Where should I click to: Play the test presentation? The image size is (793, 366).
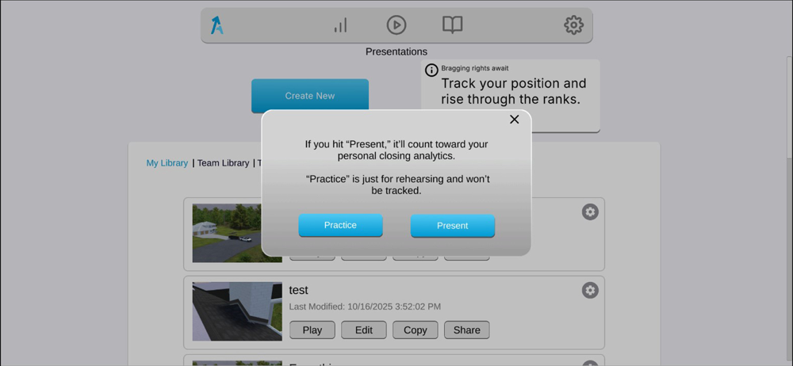pyautogui.click(x=312, y=330)
